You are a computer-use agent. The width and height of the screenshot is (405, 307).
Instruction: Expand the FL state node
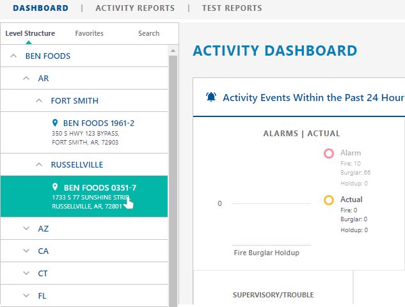click(x=26, y=295)
